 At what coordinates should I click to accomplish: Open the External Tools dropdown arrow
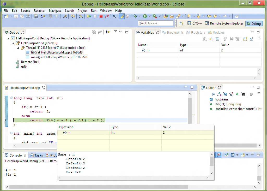160,16
